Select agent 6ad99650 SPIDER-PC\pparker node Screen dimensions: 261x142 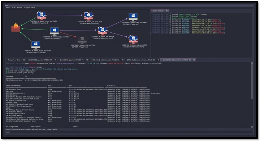pyautogui.click(x=55, y=32)
